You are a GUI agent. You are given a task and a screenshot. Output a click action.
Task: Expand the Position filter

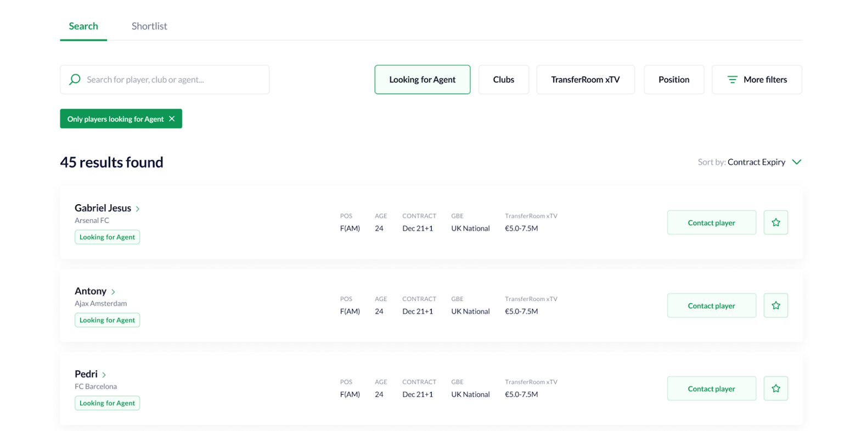[673, 80]
